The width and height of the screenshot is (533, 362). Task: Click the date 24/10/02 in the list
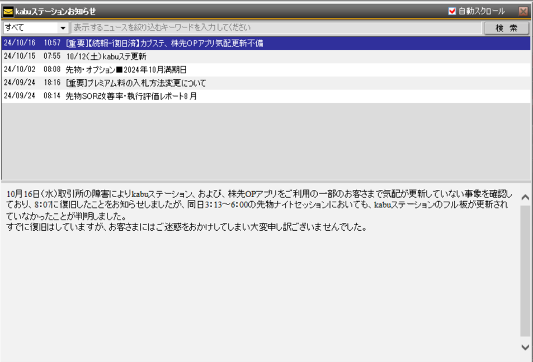click(x=20, y=69)
